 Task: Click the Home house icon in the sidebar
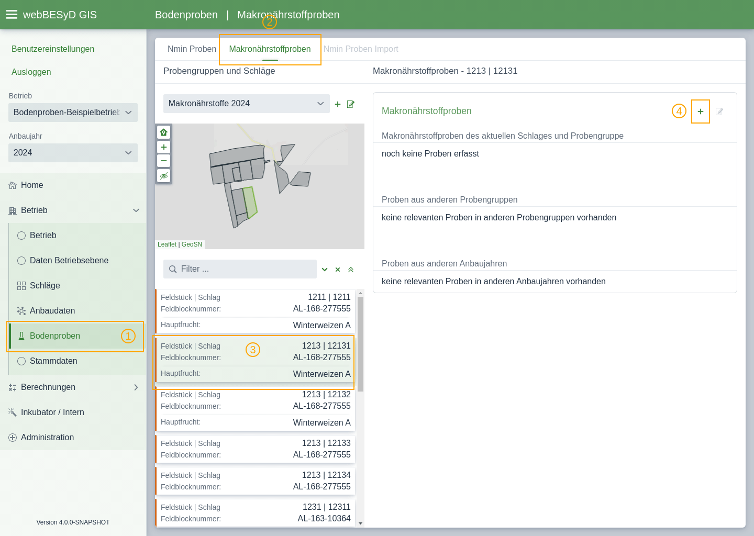point(13,185)
